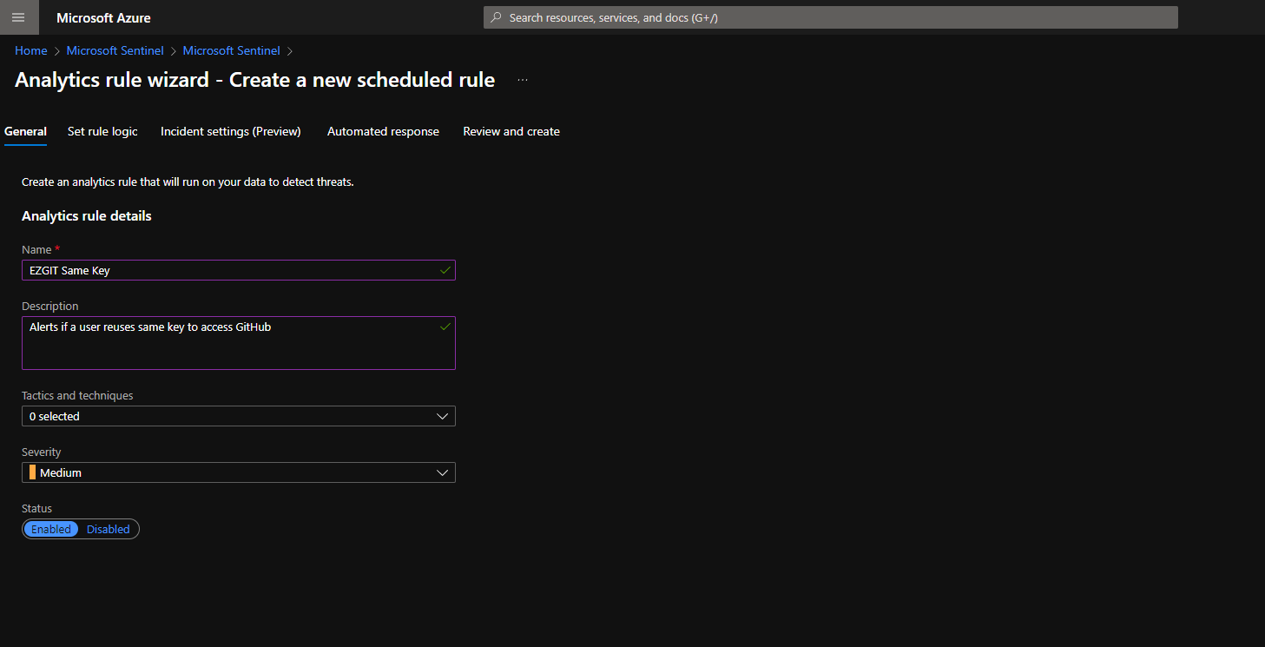Switch to the General tab

[25, 132]
